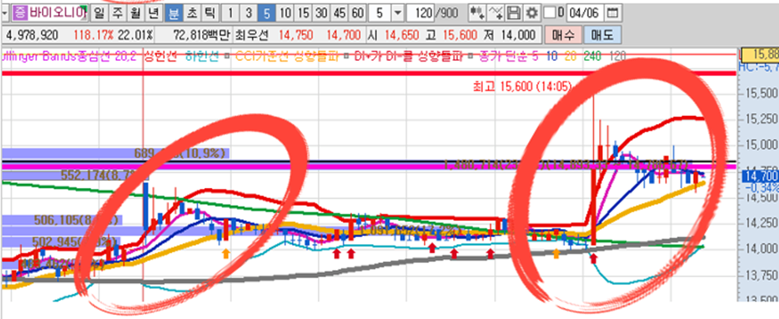This screenshot has width=779, height=319.
Task: Click the 최고 15,600 (14:05) high marker
Action: click(x=522, y=86)
